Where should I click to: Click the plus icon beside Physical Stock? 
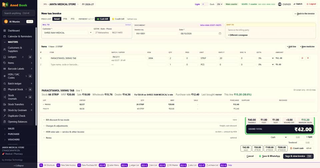point(30,89)
